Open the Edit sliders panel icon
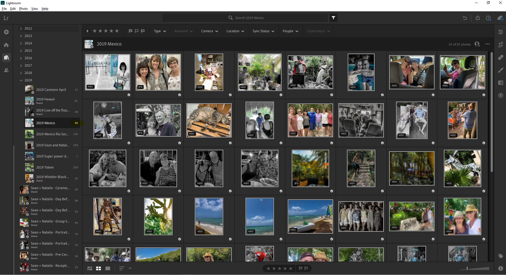The width and height of the screenshot is (506, 275). click(x=500, y=32)
